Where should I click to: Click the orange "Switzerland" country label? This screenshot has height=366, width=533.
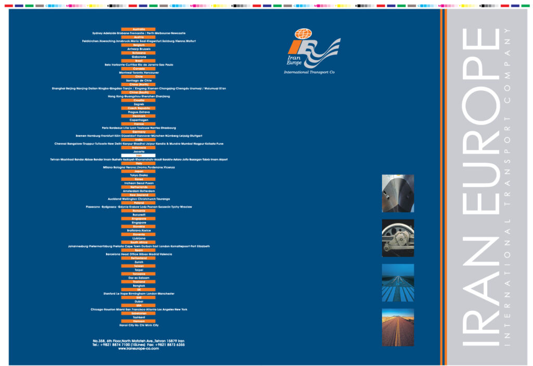tap(138, 258)
